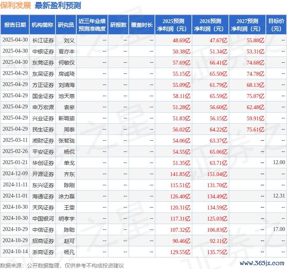This screenshot has width=287, height=269.
Task: Click the date 2024-12-09
Action: pos(15,173)
